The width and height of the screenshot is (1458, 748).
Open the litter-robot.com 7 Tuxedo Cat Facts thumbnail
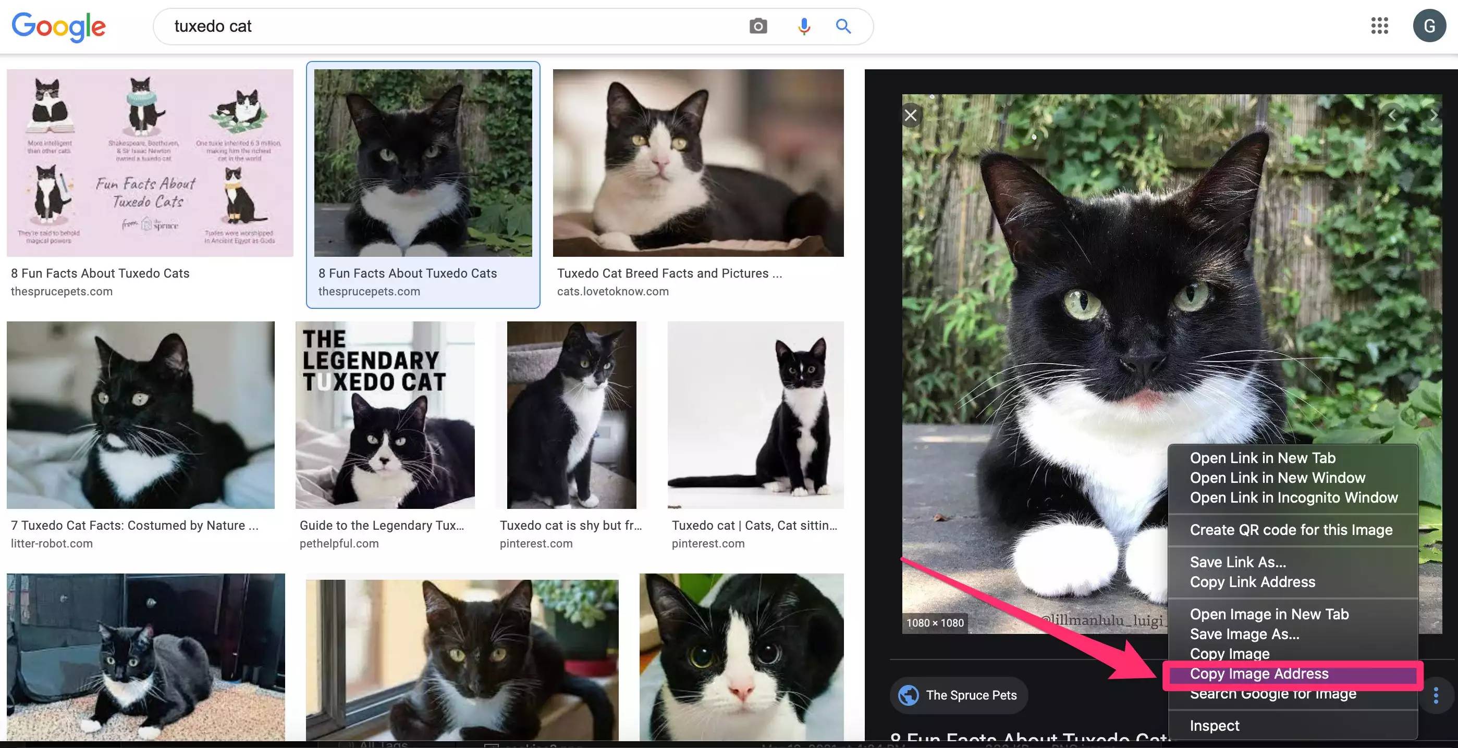(140, 415)
